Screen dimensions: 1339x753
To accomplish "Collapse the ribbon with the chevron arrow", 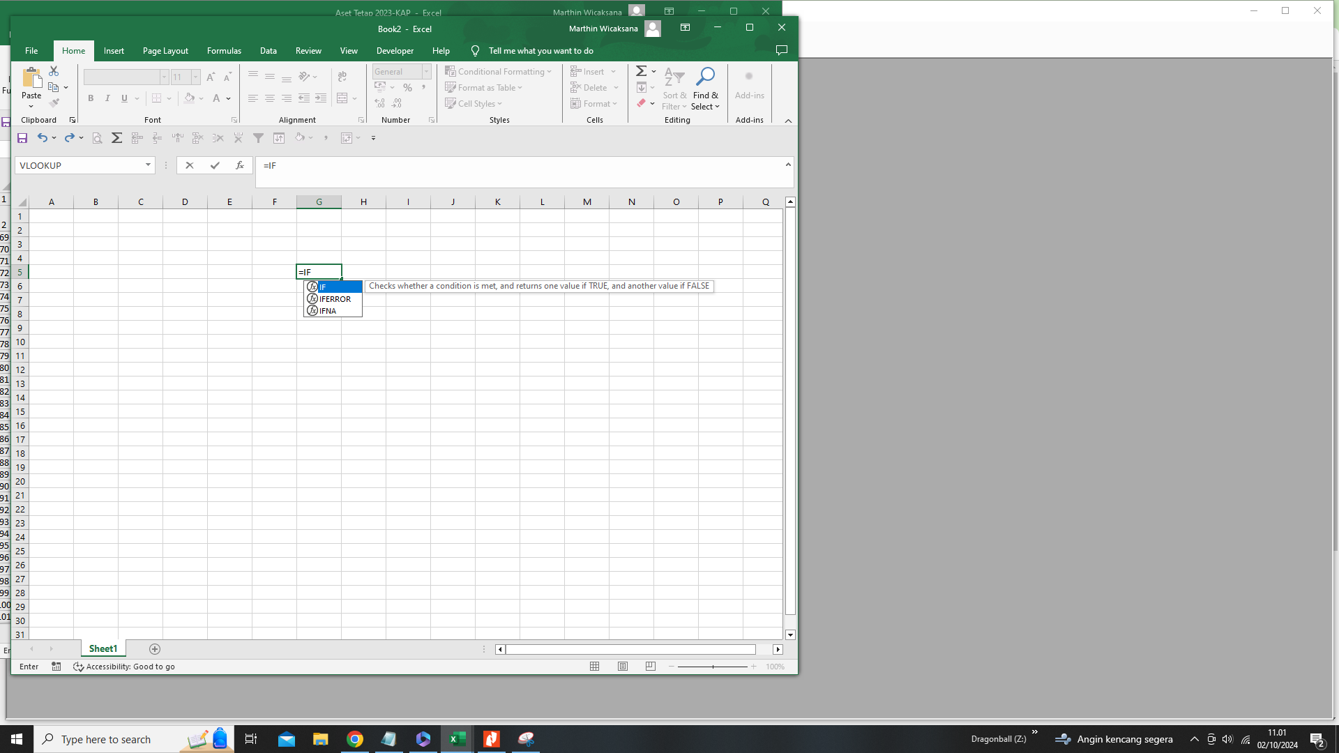I will [x=788, y=120].
